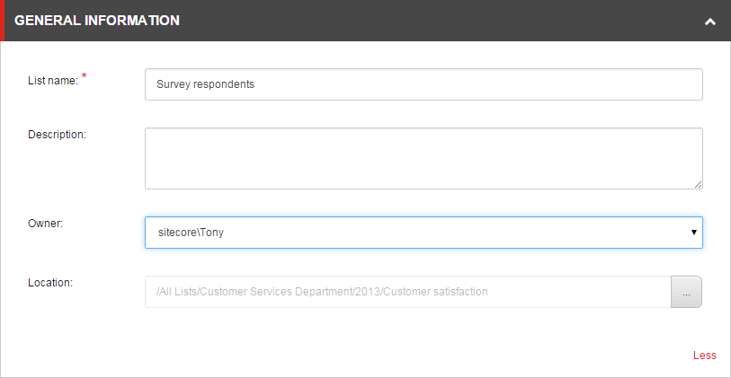The image size is (731, 378).
Task: Select the sitecore\Tony owner value
Action: click(191, 233)
